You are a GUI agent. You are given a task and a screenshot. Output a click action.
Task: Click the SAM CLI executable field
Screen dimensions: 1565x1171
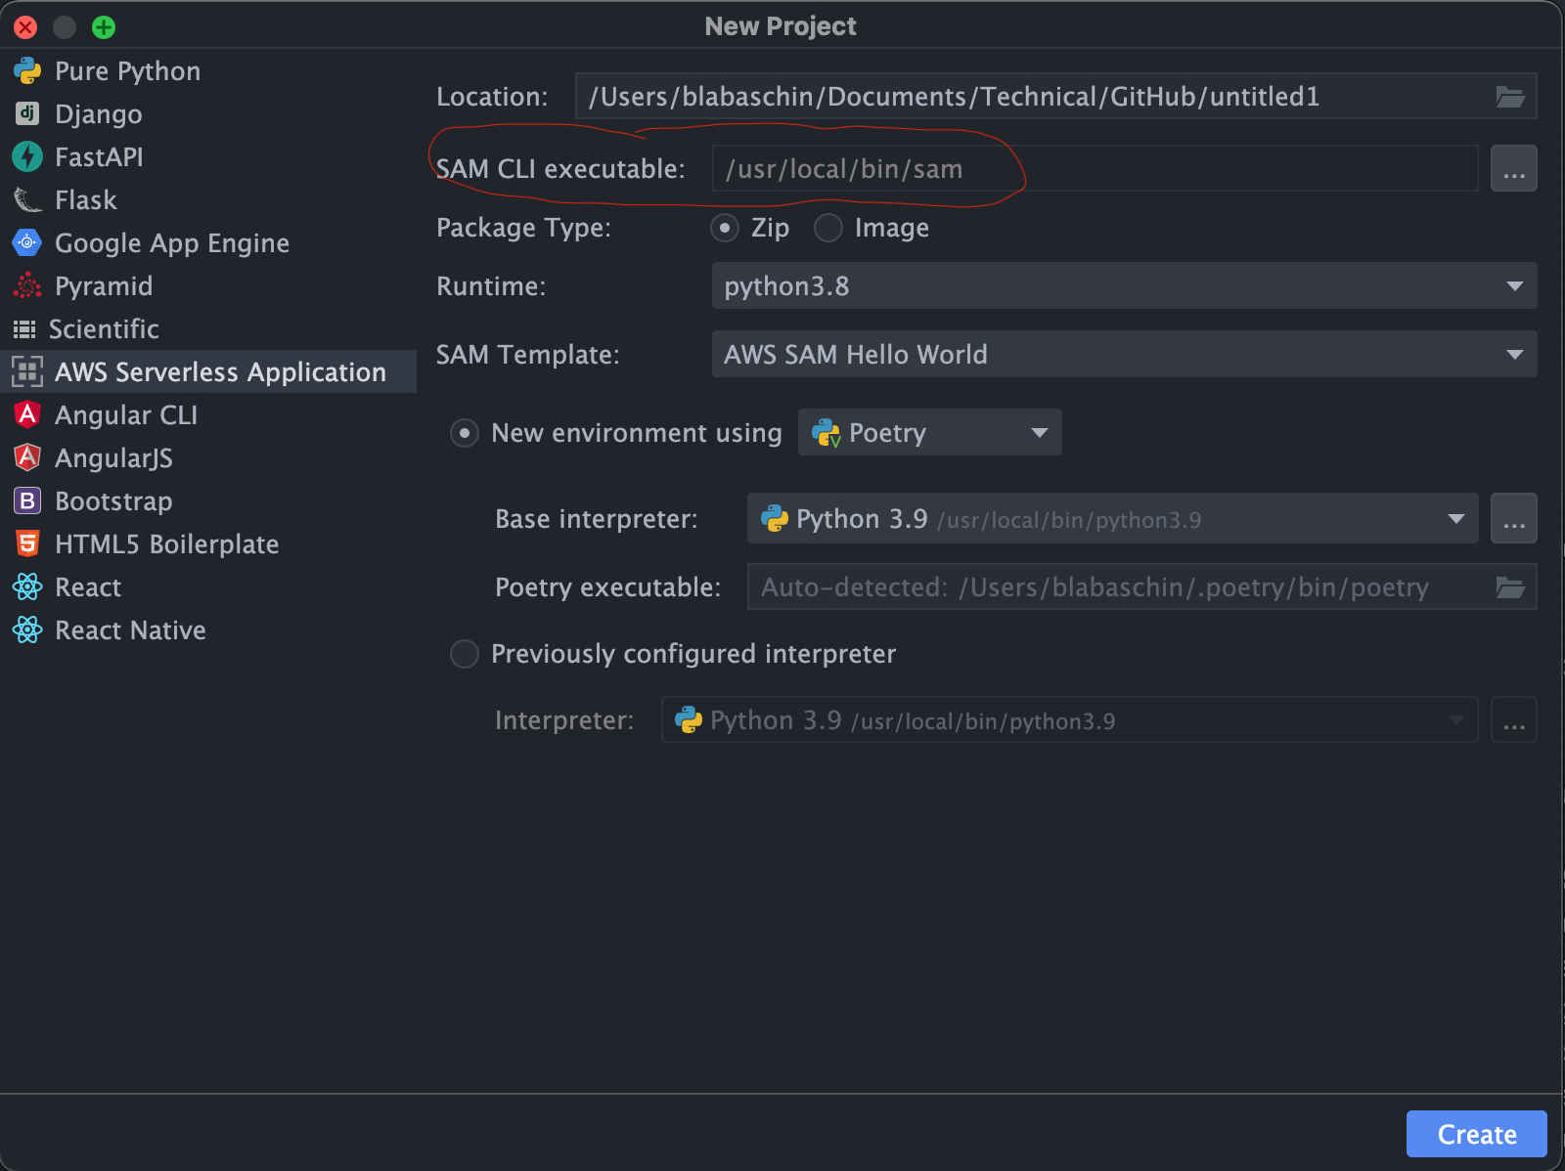(1095, 168)
